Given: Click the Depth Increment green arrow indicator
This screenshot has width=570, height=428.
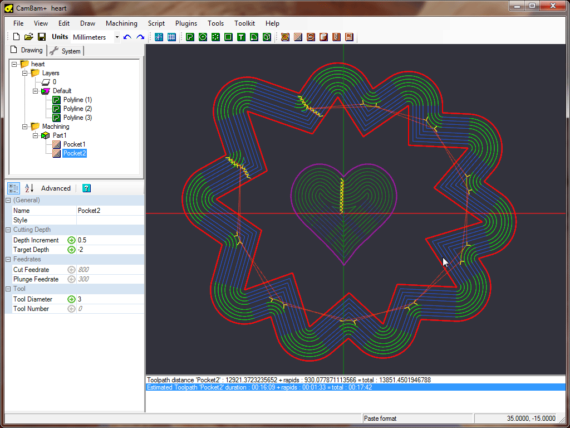Looking at the screenshot, I should (71, 240).
